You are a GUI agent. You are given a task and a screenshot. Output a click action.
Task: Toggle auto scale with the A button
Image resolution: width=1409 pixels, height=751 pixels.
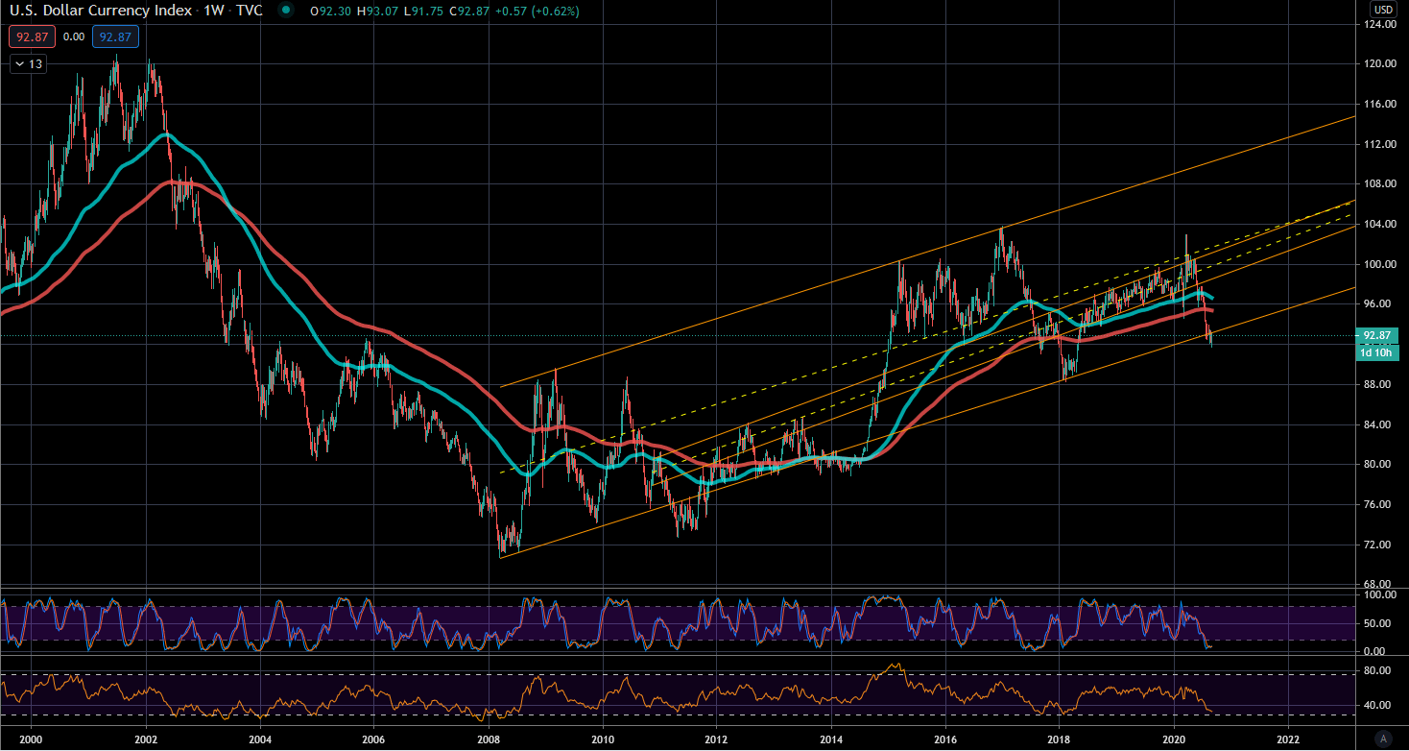click(x=1383, y=739)
